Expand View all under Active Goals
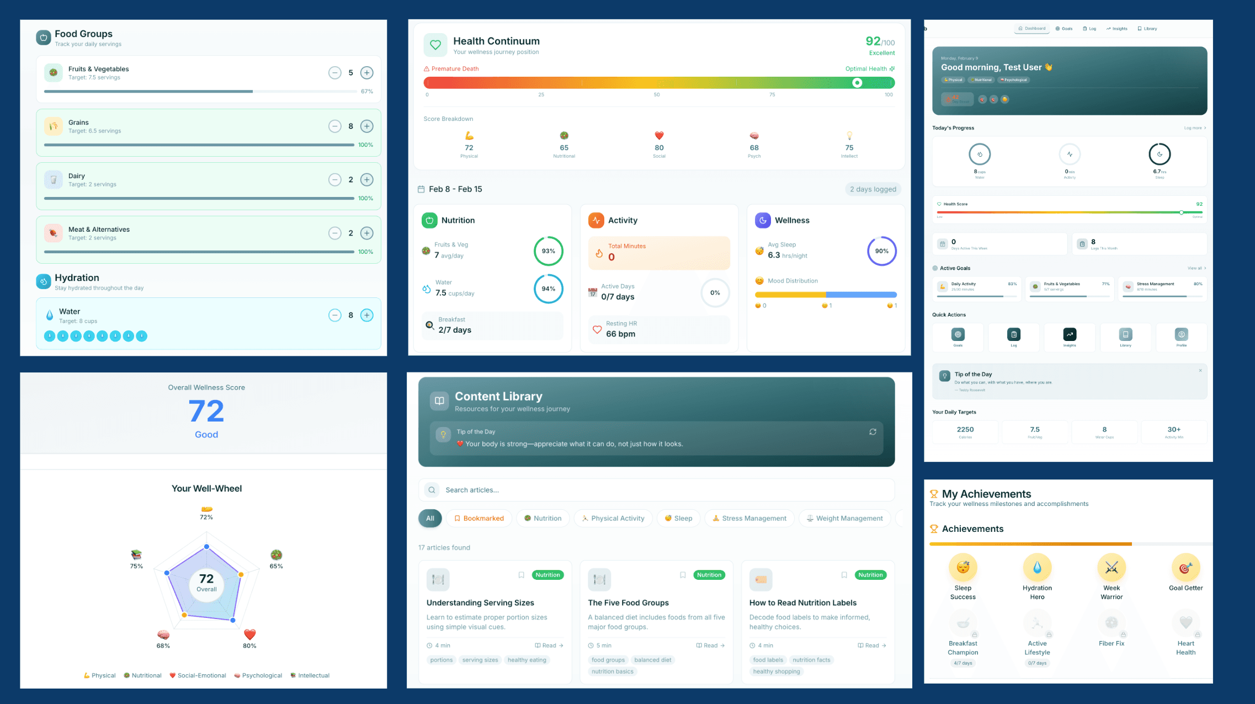1255x704 pixels. [x=1196, y=268]
